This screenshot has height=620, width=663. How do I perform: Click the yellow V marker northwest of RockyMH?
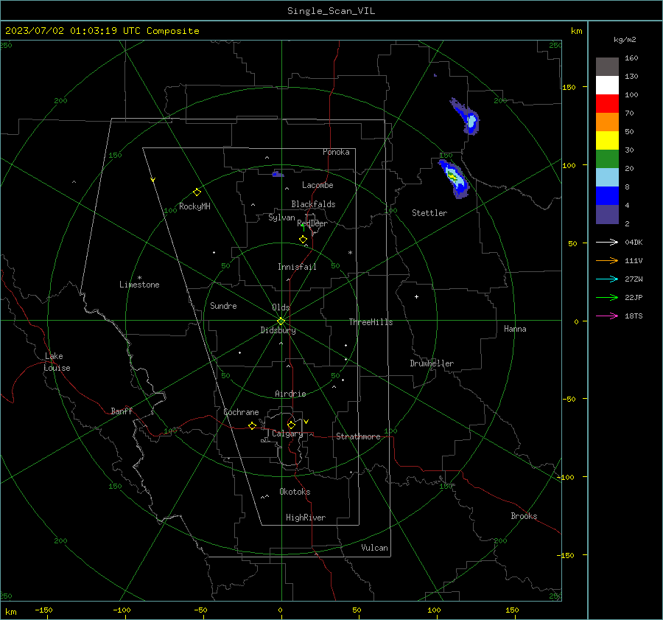(x=152, y=180)
